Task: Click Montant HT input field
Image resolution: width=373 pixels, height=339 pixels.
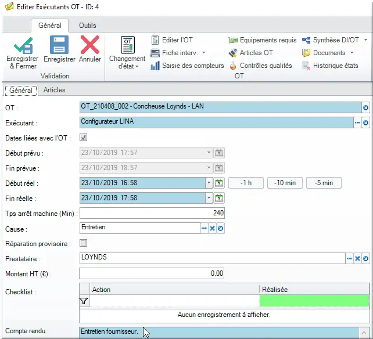Action: [x=152, y=273]
